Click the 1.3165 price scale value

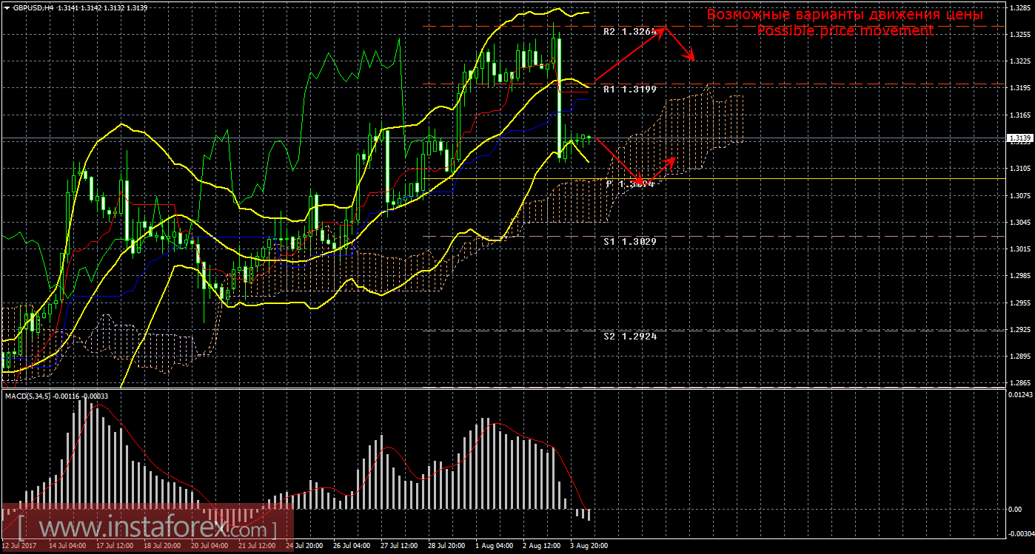tap(1019, 115)
